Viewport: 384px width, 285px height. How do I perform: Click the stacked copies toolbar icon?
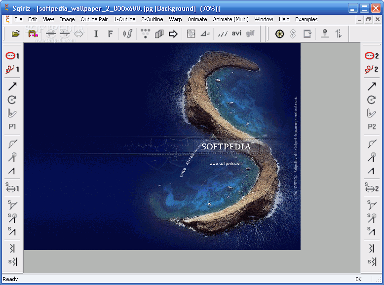point(159,34)
